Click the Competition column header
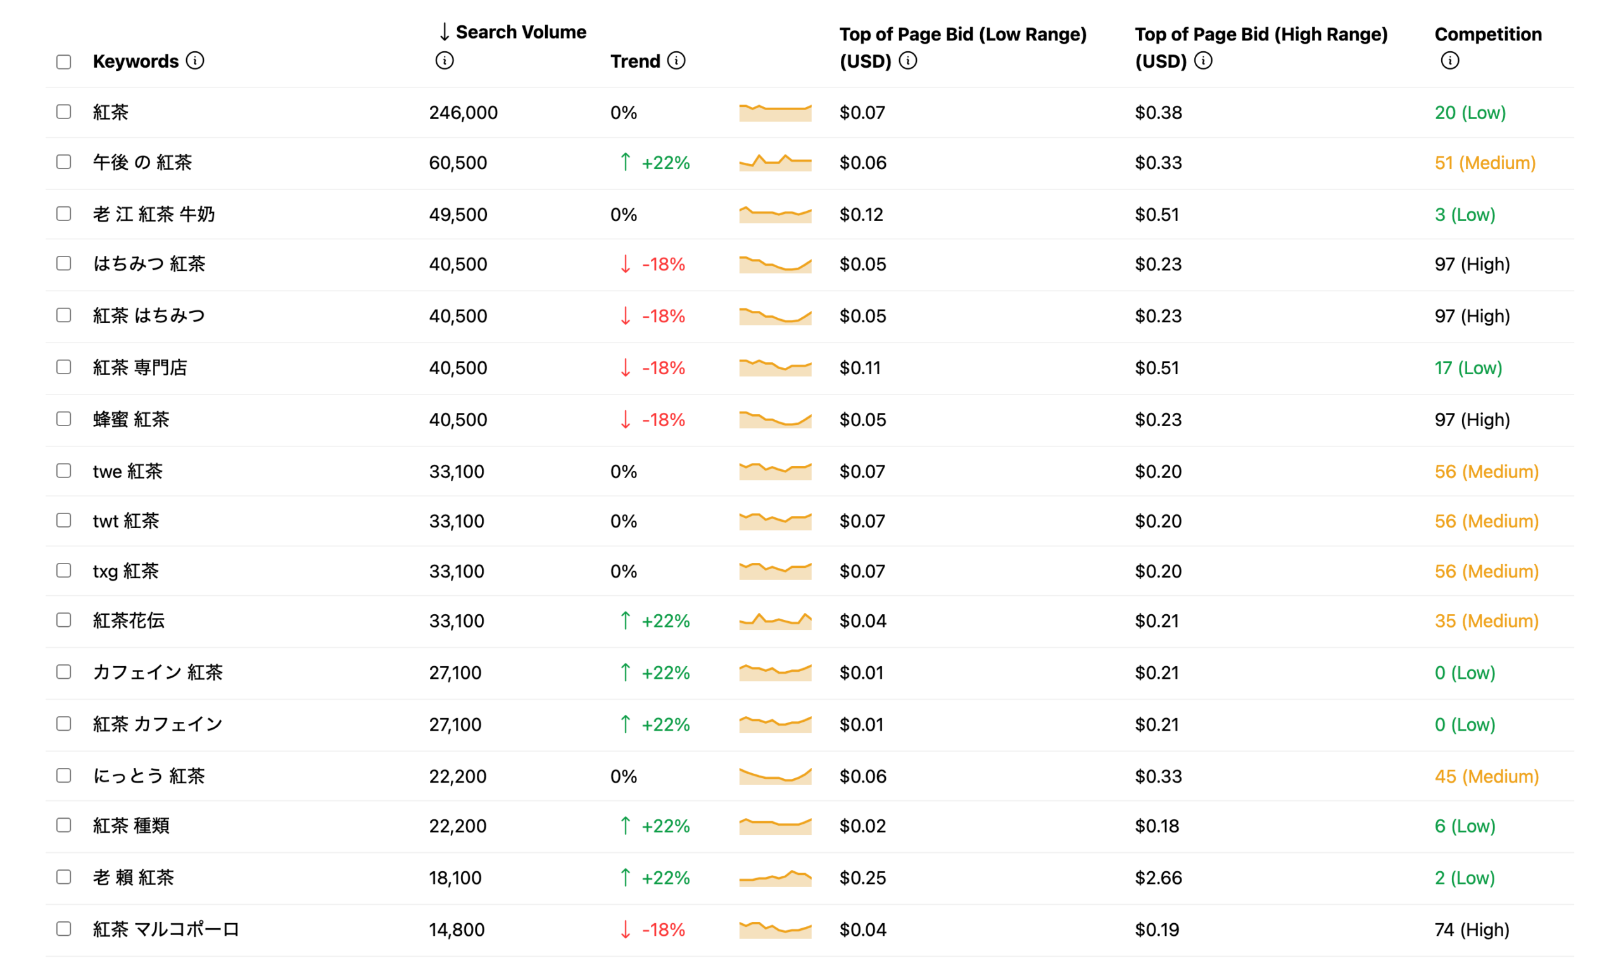1621x958 pixels. (1487, 34)
